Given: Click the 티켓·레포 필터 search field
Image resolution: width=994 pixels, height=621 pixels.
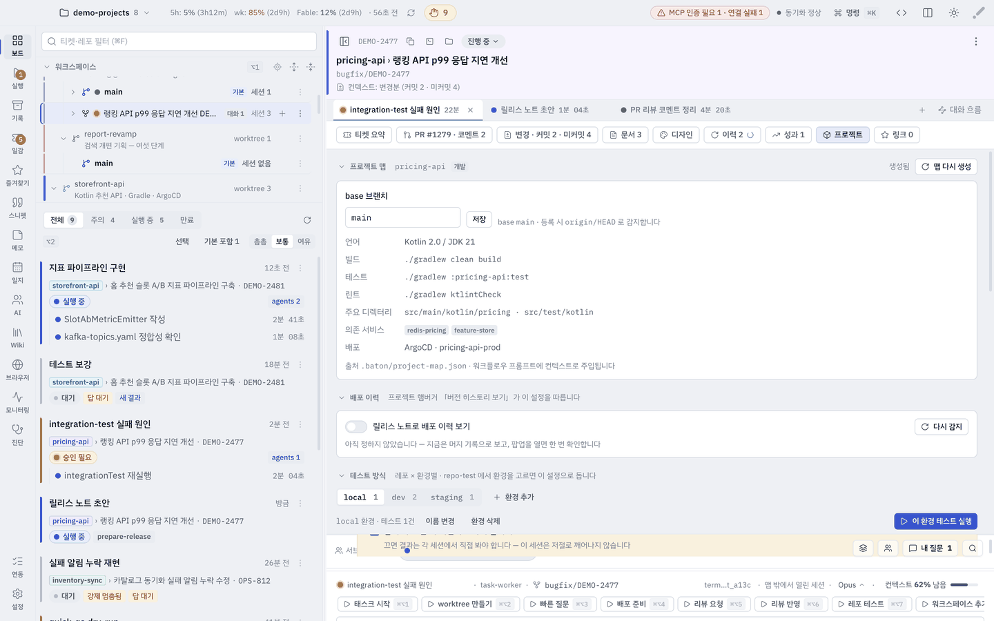Looking at the screenshot, I should coord(179,41).
